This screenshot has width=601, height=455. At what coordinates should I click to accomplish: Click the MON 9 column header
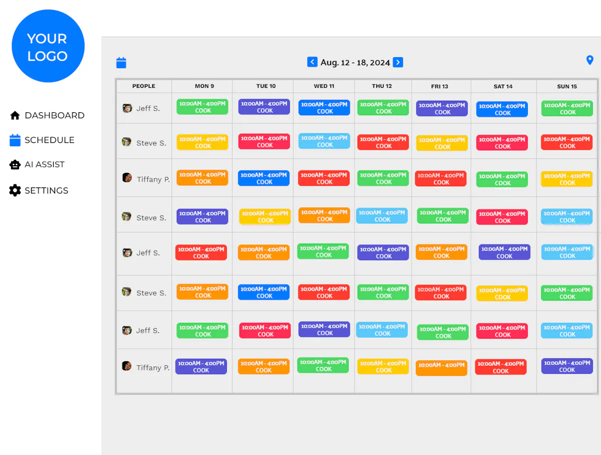(204, 86)
